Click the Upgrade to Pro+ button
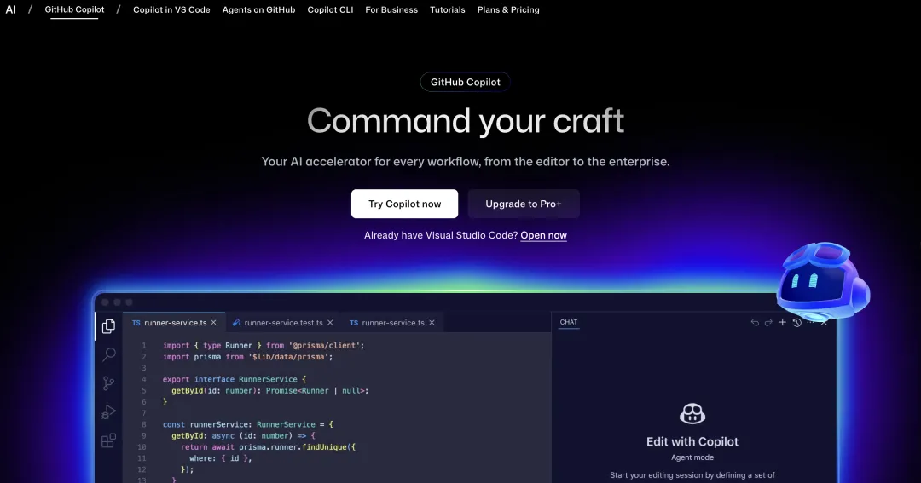The image size is (921, 483). pyautogui.click(x=524, y=204)
